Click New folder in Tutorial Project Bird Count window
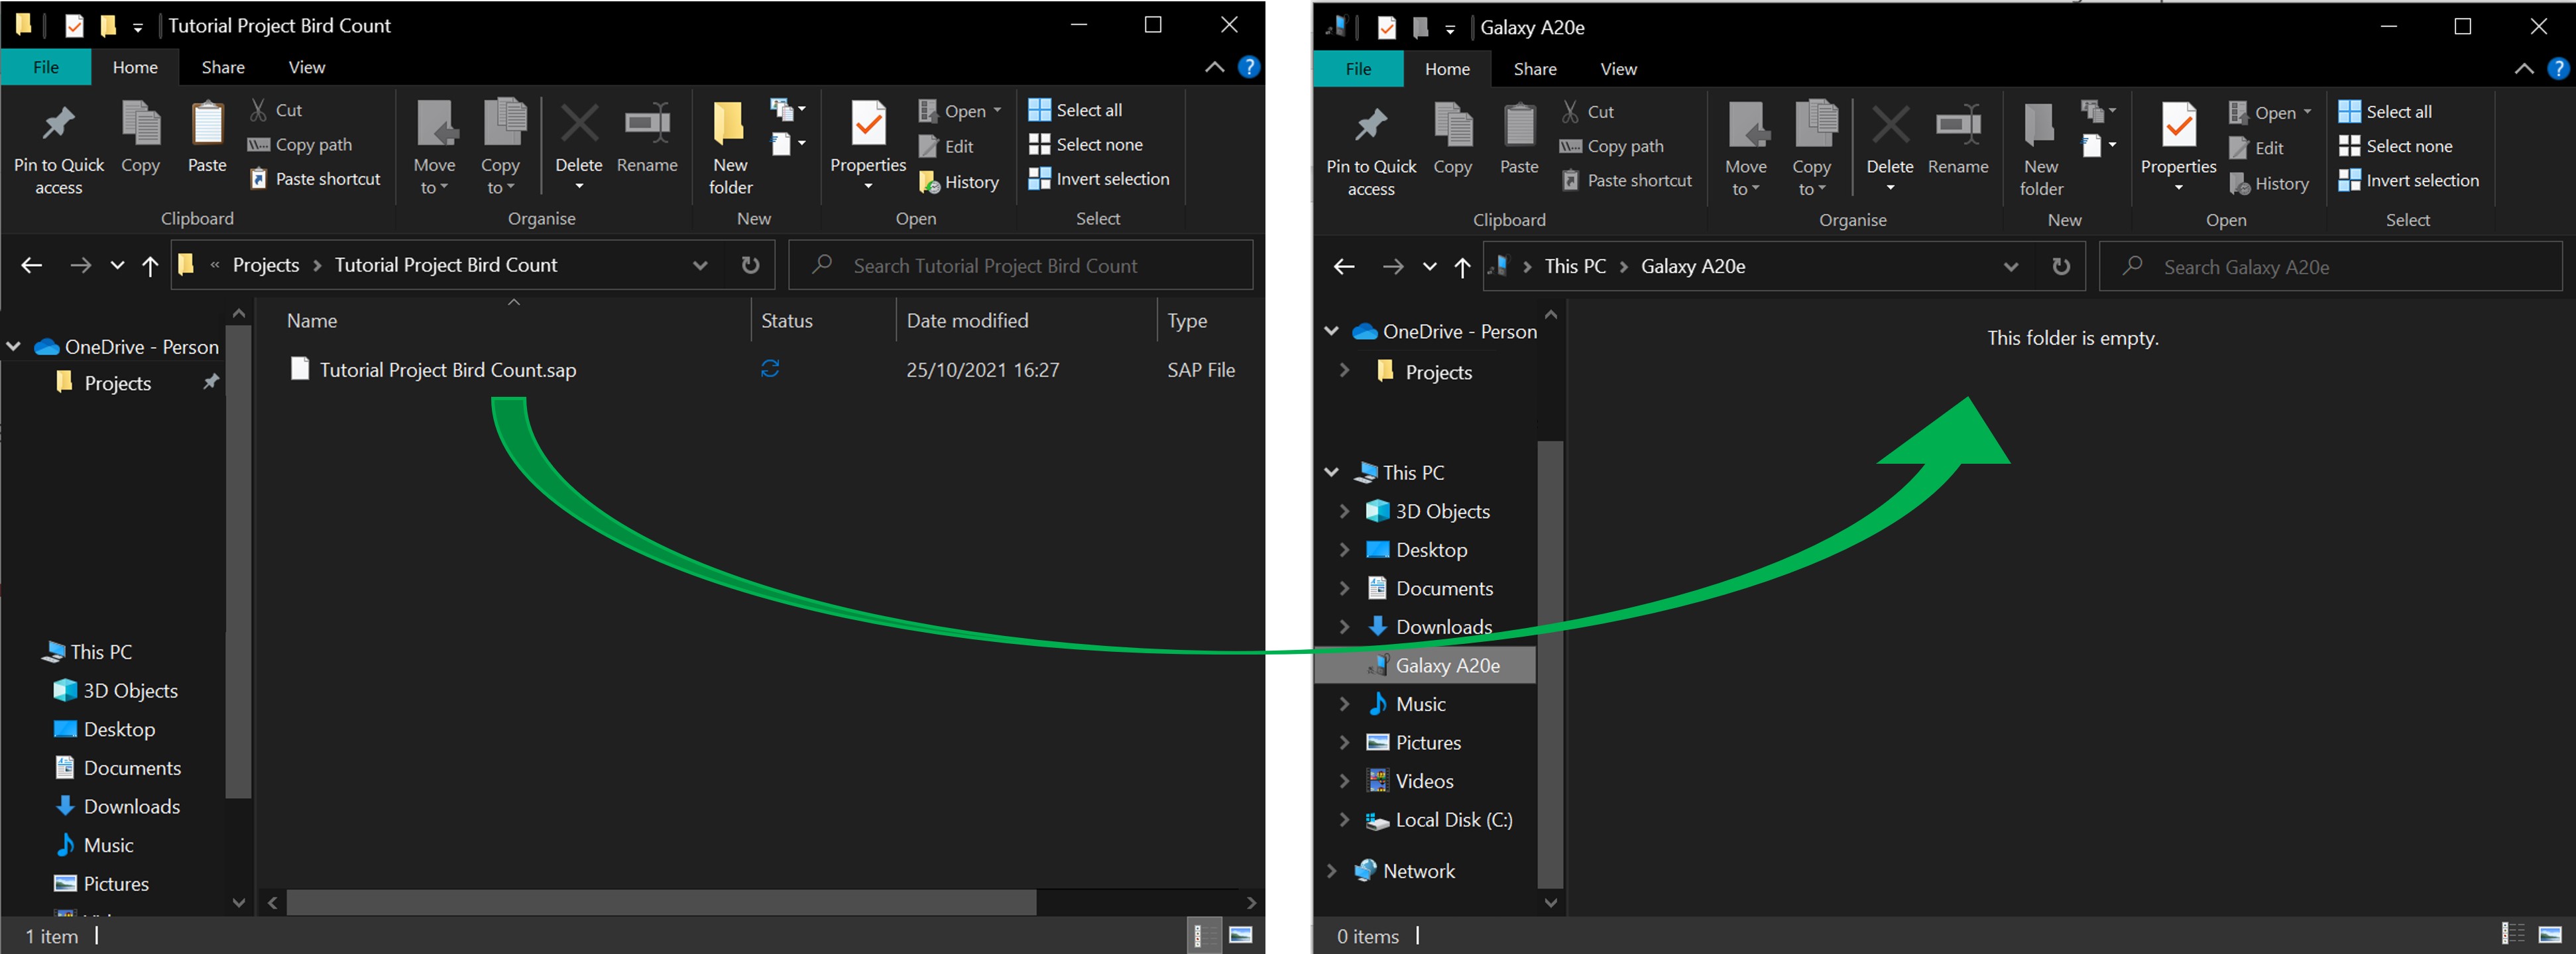Image resolution: width=2576 pixels, height=954 pixels. [730, 147]
